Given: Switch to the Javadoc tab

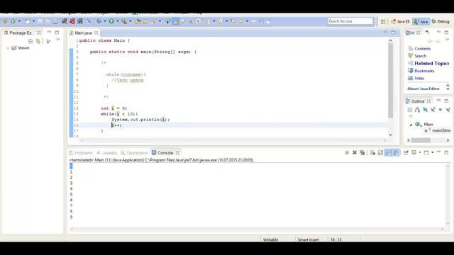Looking at the screenshot, I should point(107,153).
